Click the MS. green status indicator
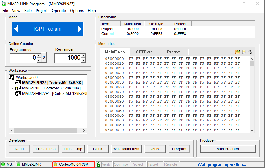Viewport: 265px width, 168px height. (x=3, y=164)
